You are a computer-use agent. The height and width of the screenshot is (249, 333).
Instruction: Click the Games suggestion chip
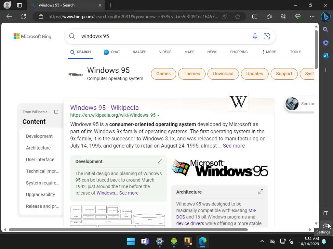coord(164,74)
